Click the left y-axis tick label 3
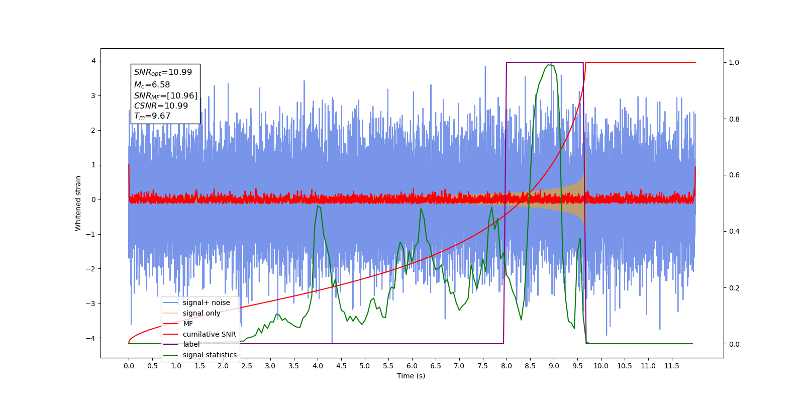 [x=93, y=96]
